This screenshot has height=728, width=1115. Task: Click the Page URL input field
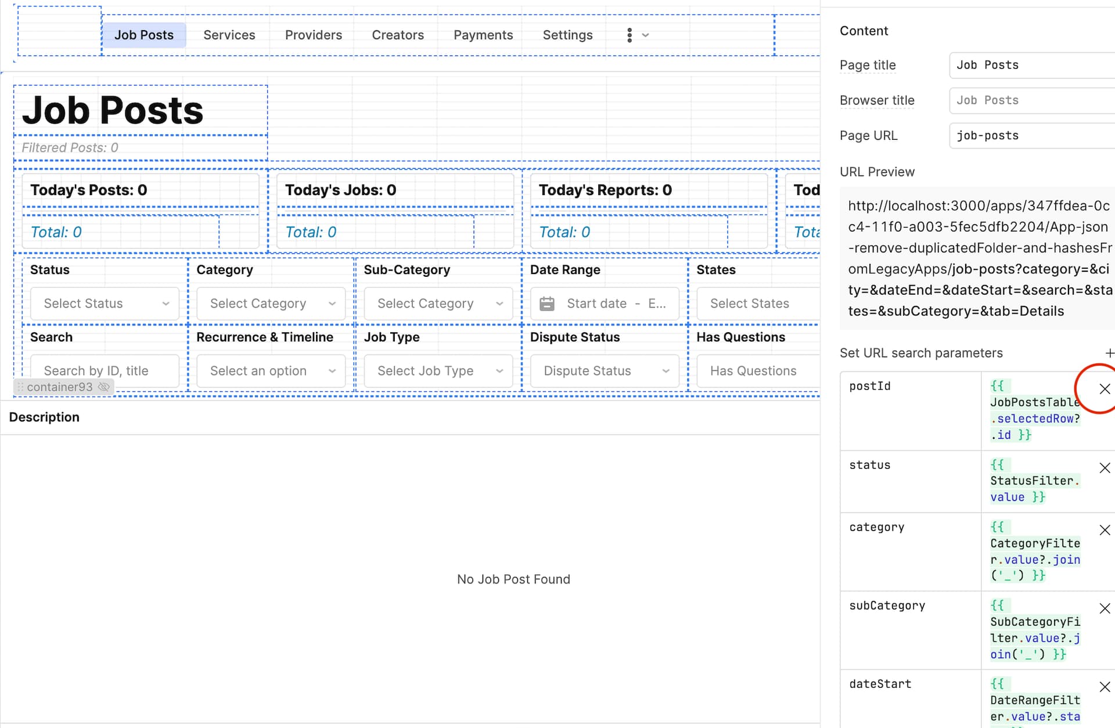pos(1031,135)
